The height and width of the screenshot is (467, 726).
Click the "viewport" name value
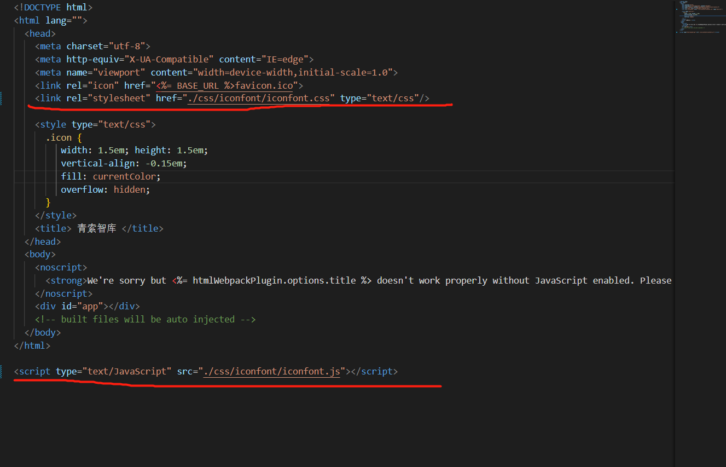click(x=119, y=72)
